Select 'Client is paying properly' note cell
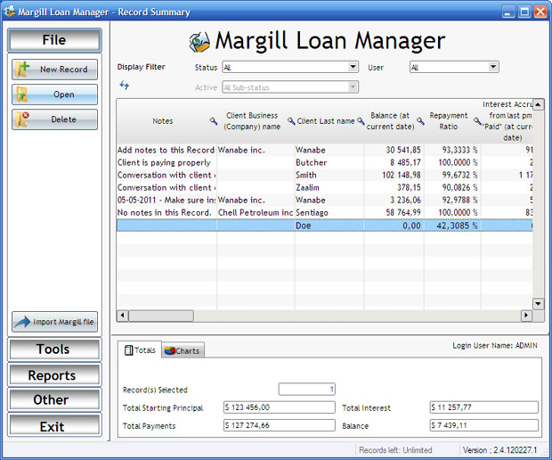The image size is (552, 460). click(166, 162)
